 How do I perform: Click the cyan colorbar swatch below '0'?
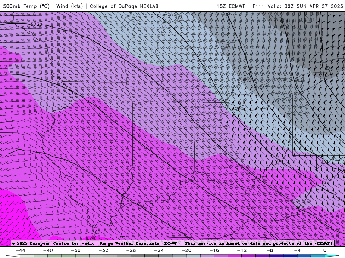coord(330,256)
